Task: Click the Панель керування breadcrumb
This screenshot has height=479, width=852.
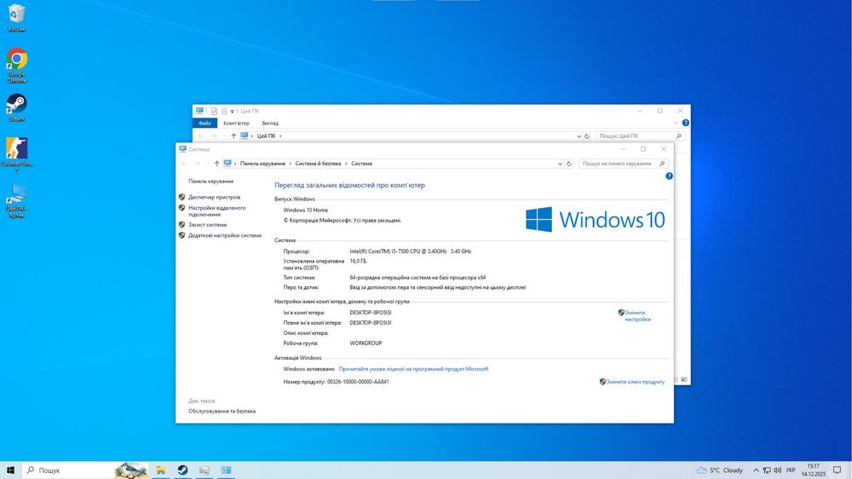Action: 262,164
